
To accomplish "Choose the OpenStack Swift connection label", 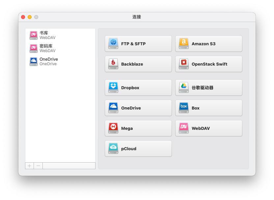I will [x=209, y=64].
